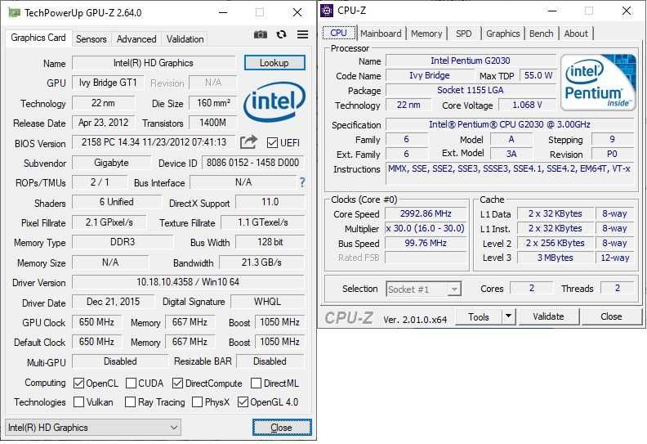
Task: Open the Mainboard tab in CPU-Z
Action: click(381, 34)
